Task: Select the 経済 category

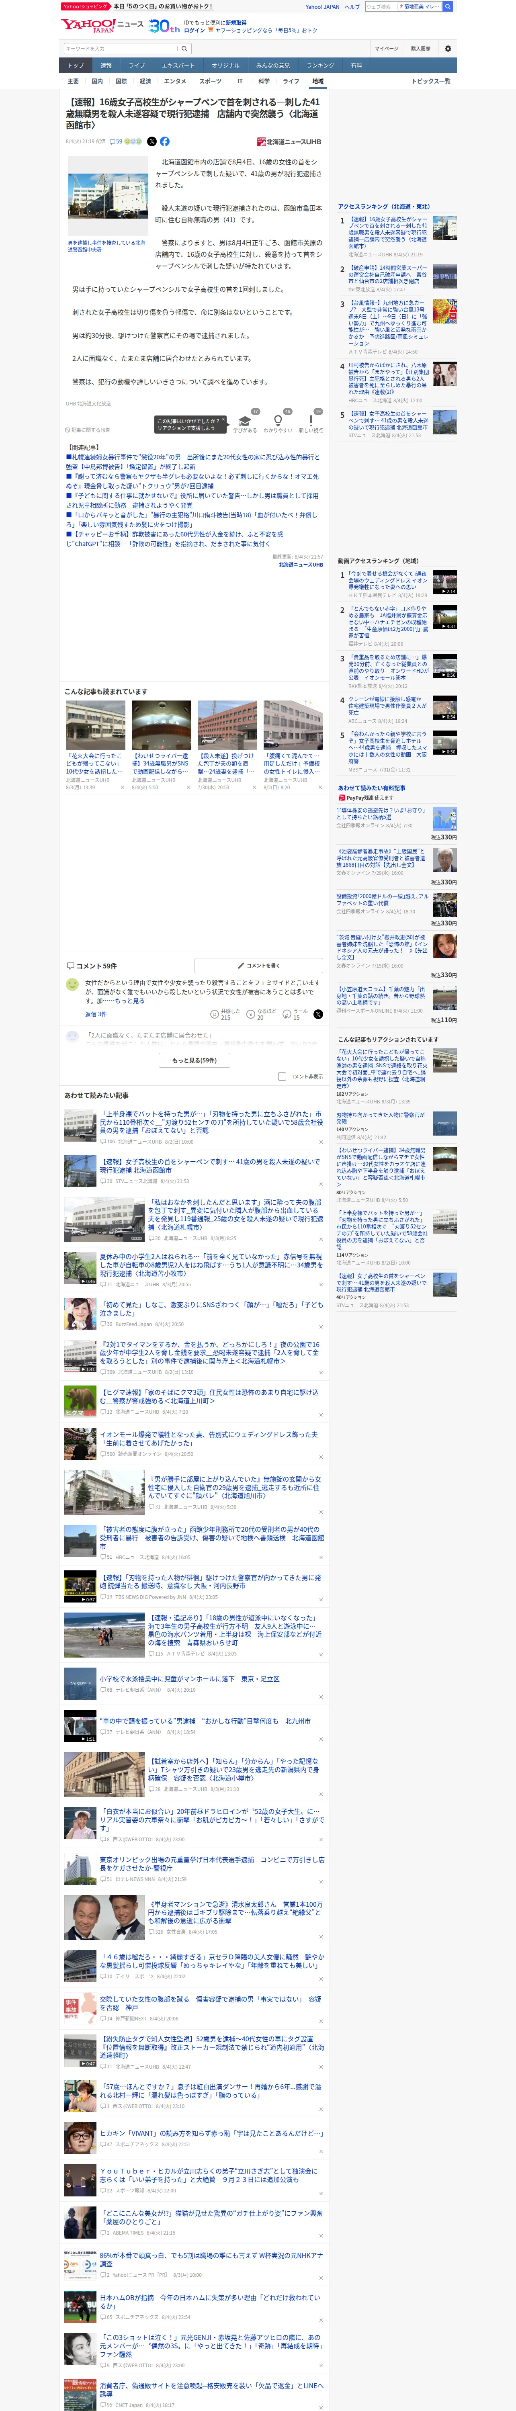Action: tap(145, 82)
